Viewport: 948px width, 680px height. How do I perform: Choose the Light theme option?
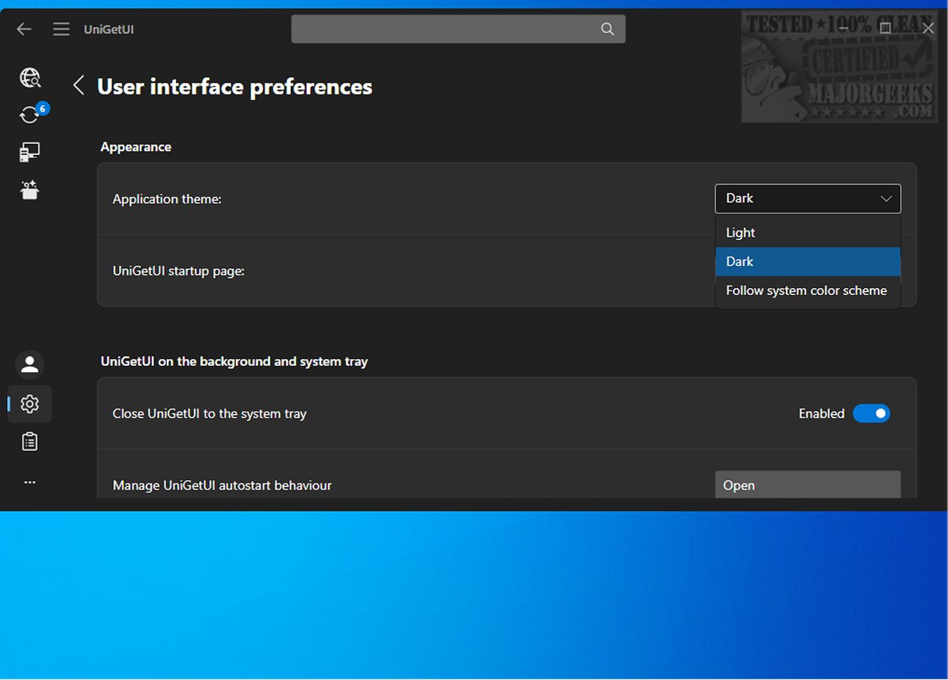click(x=808, y=233)
